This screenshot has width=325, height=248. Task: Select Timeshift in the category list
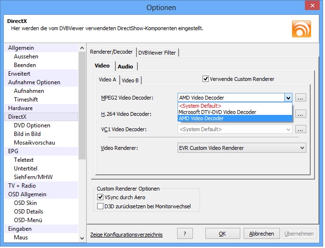(x=42, y=100)
